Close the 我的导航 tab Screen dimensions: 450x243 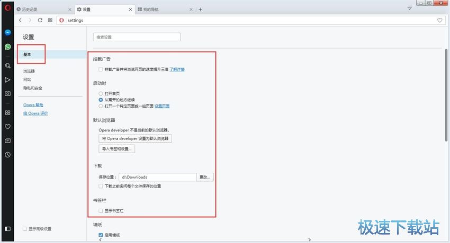point(191,10)
